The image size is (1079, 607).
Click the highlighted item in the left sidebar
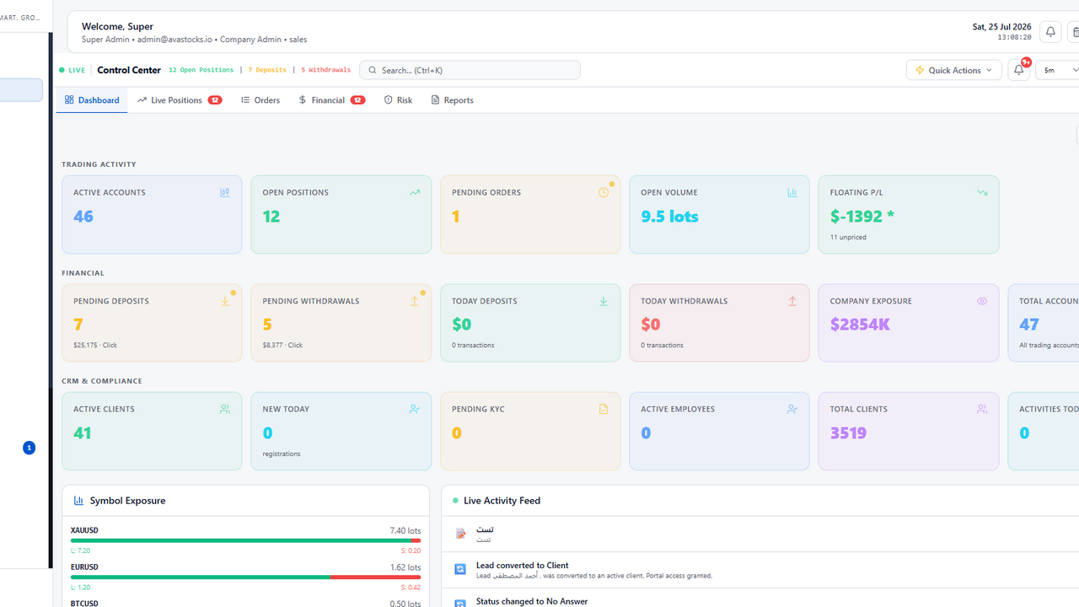pyautogui.click(x=21, y=90)
